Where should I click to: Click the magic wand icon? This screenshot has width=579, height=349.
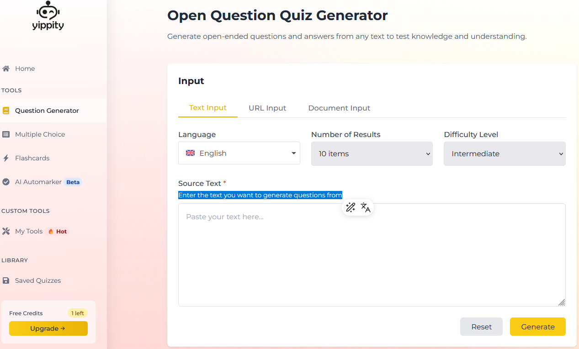[351, 208]
